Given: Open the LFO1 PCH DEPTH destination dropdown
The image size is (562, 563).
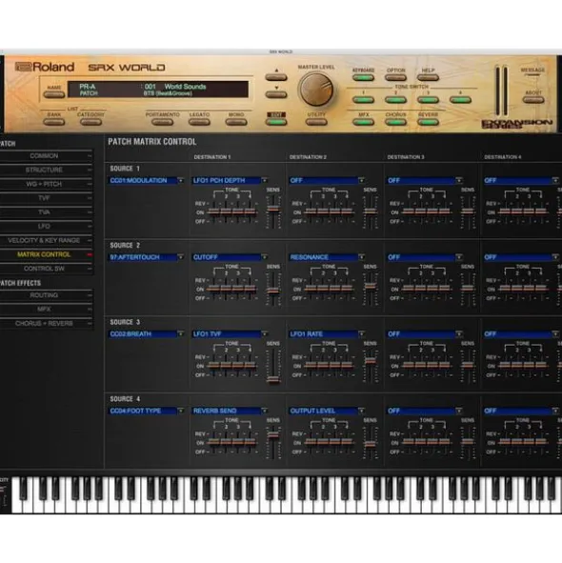Looking at the screenshot, I should [x=230, y=180].
